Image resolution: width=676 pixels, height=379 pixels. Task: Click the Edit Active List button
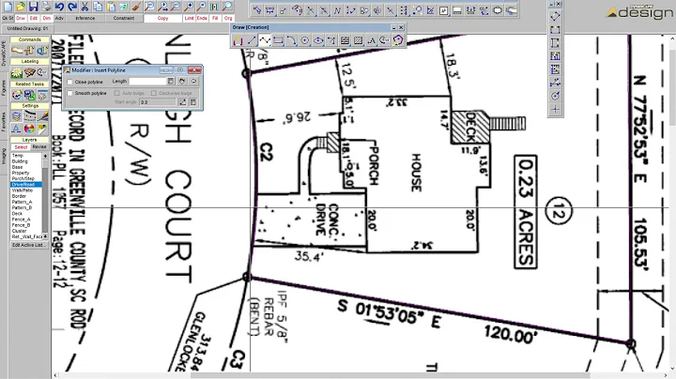click(29, 245)
